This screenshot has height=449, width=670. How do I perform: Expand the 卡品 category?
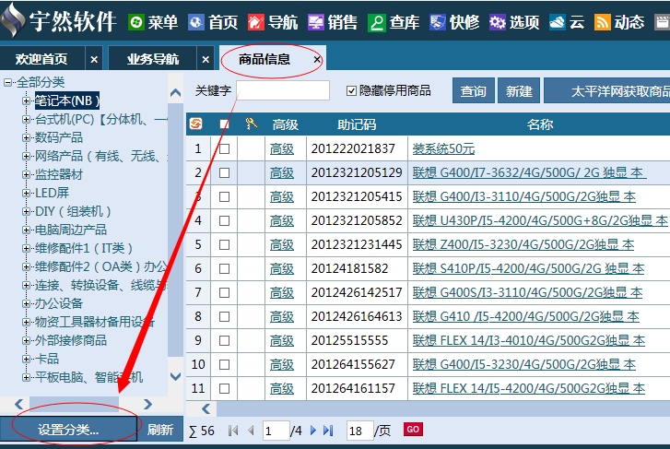pos(26,359)
